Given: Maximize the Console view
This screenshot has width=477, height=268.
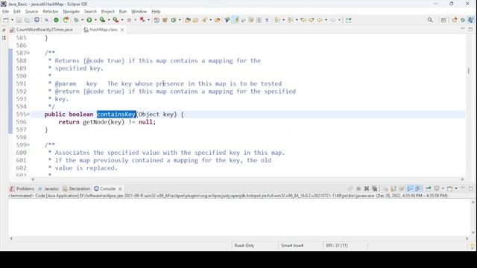Looking at the screenshot, I should (x=470, y=188).
